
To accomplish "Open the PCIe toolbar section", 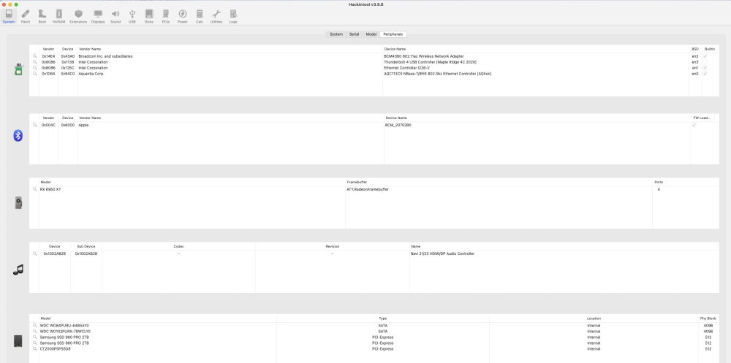I will [165, 16].
